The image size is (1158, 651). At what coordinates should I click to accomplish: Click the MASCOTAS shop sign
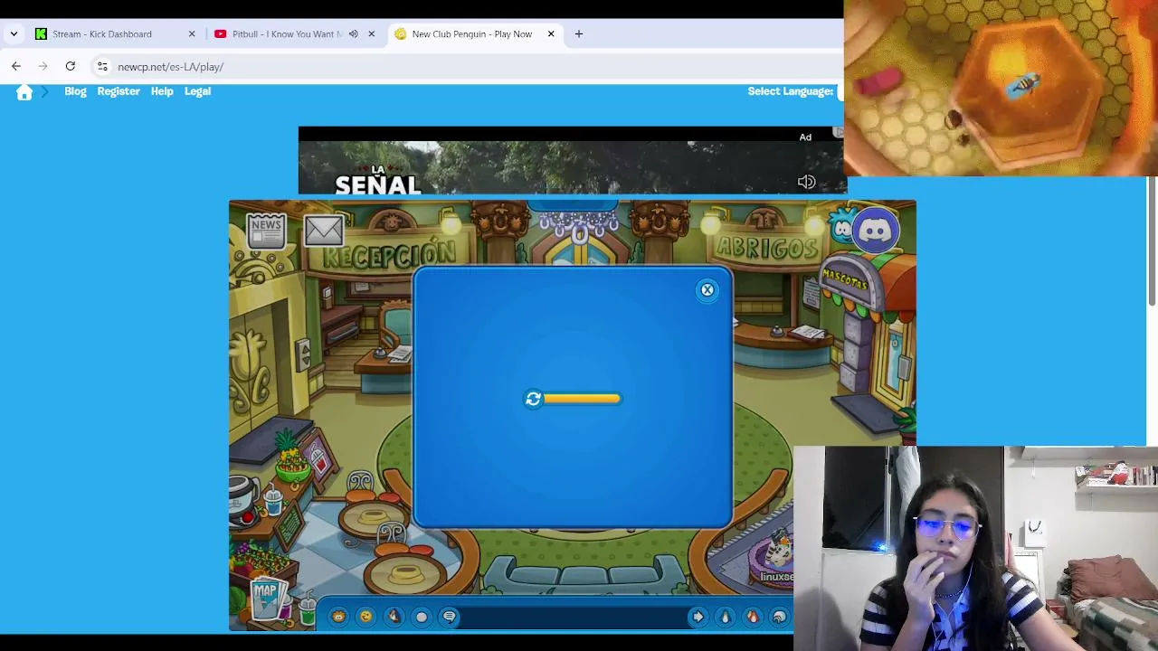point(845,280)
